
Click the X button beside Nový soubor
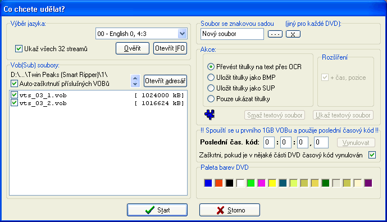pyautogui.click(x=293, y=34)
